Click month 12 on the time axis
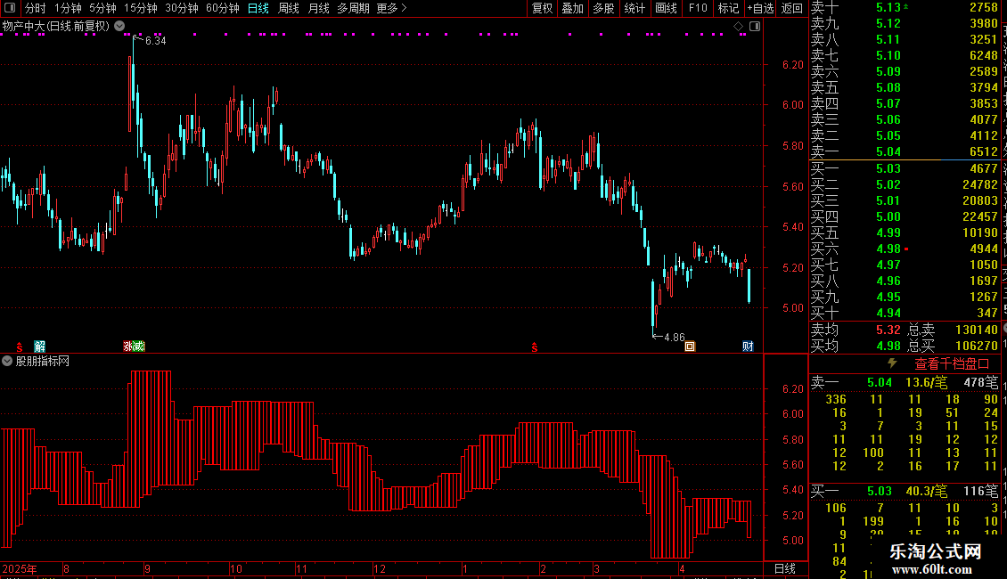1007x579 pixels. coord(380,568)
